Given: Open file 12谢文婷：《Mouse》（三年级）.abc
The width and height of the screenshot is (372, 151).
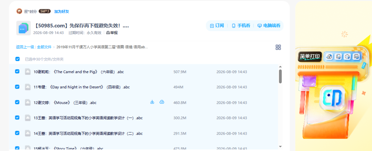Looking at the screenshot, I should click(65, 103).
